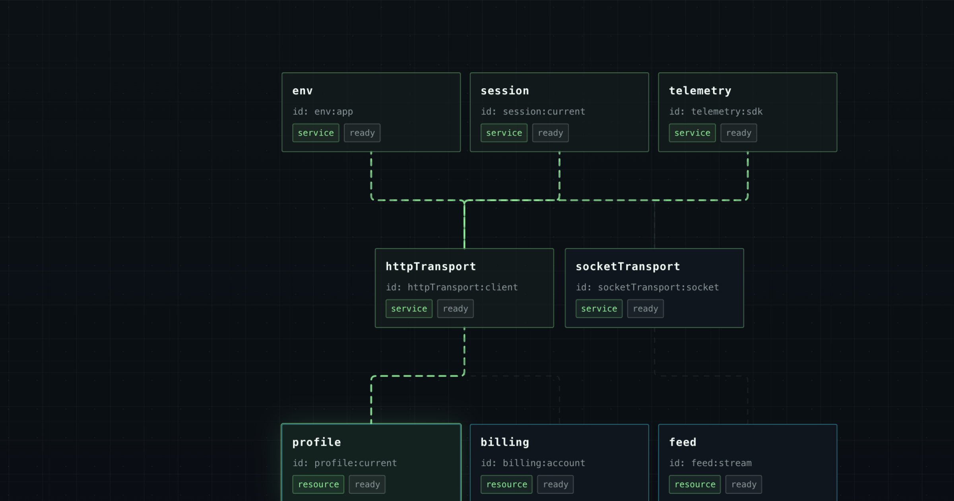
Task: Click the ready badge on telemetry
Action: [x=739, y=133]
